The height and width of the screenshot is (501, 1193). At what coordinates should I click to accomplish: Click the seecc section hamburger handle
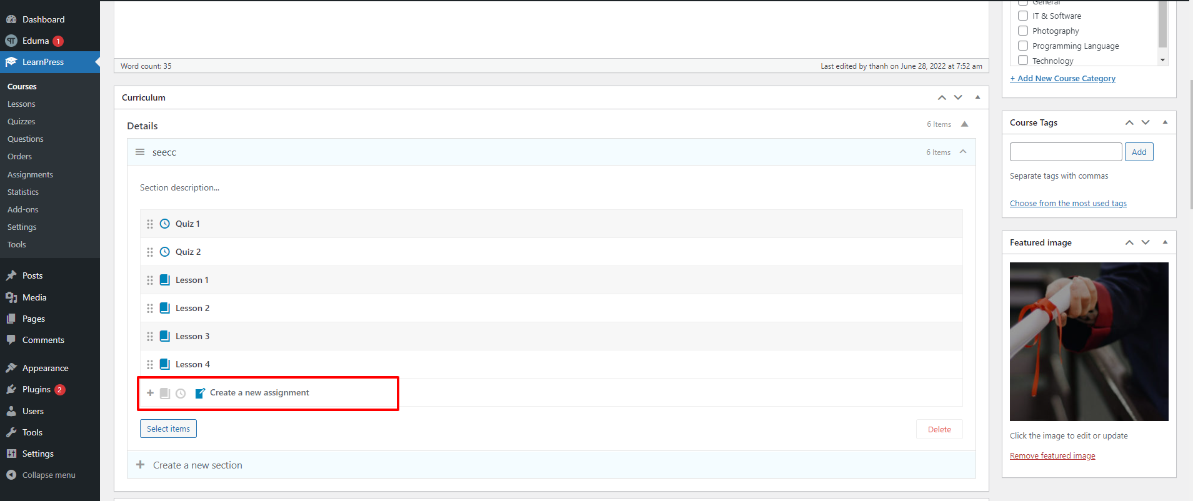[140, 152]
